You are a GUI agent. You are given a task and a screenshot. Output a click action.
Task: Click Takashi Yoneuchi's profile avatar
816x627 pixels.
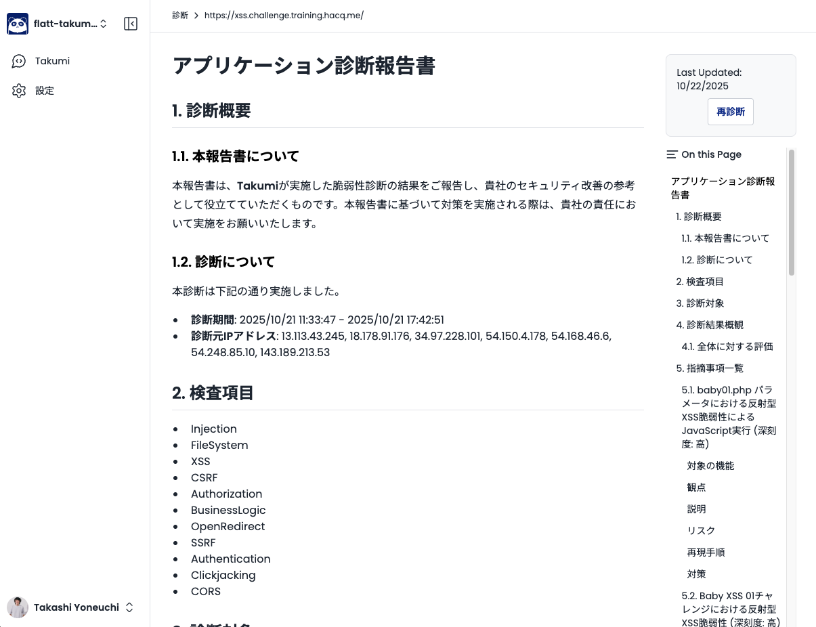pyautogui.click(x=18, y=607)
